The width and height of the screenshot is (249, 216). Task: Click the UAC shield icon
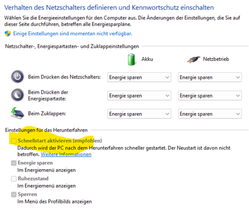pos(8,34)
